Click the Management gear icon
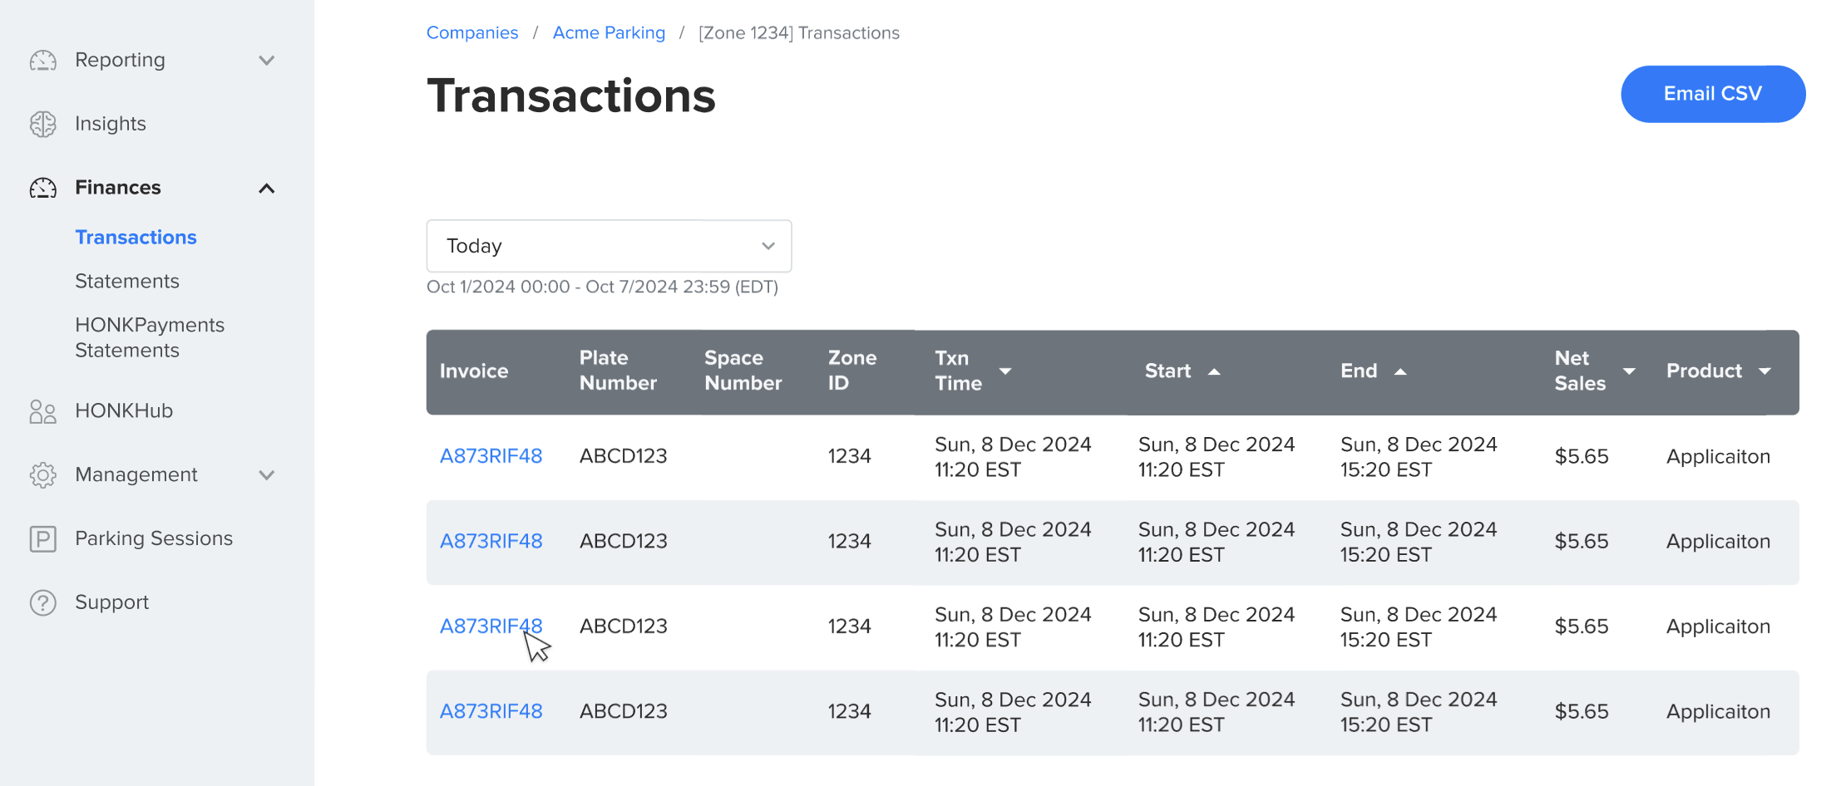 (x=43, y=474)
